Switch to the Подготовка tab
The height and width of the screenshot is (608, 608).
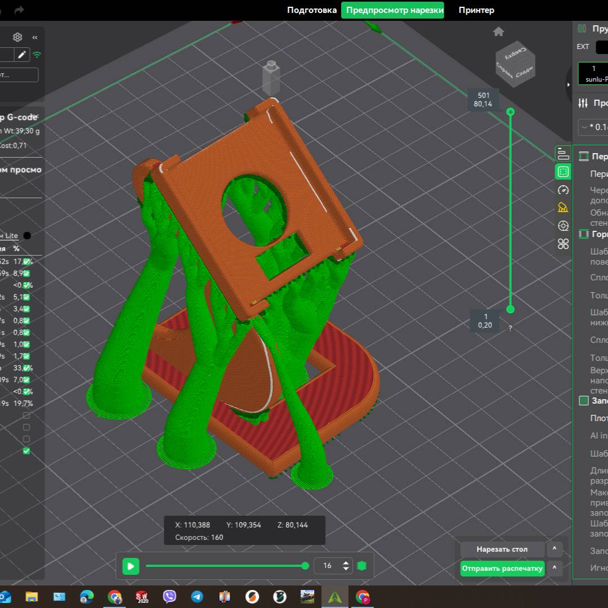click(312, 10)
